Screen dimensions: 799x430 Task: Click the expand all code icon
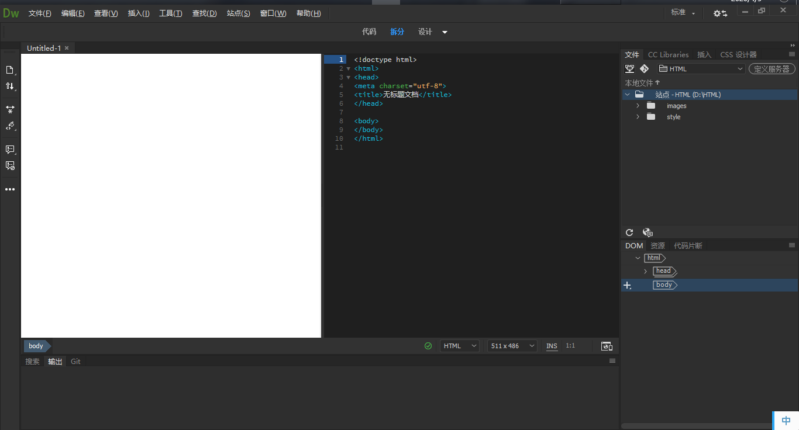coord(9,109)
